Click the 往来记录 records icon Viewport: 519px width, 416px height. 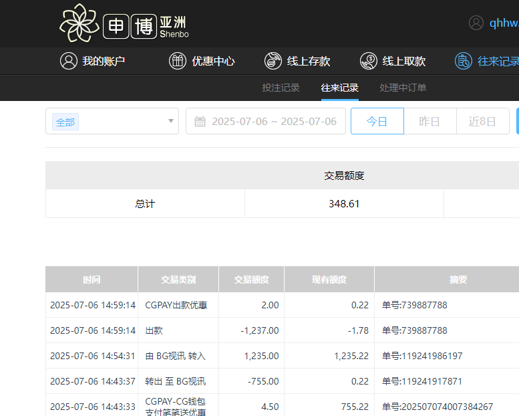pos(463,61)
